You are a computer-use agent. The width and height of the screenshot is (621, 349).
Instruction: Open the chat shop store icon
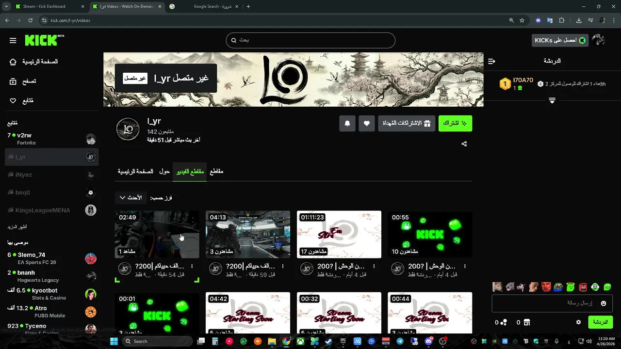pos(527,322)
